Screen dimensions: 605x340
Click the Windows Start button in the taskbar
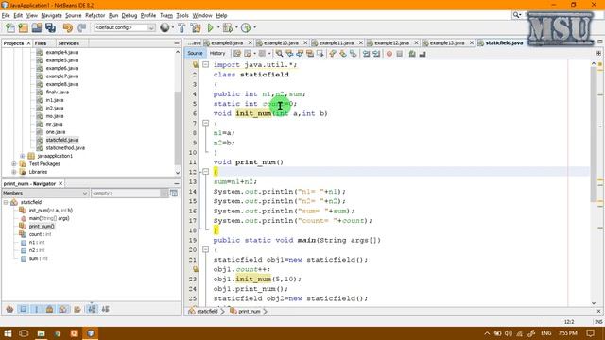coord(8,333)
